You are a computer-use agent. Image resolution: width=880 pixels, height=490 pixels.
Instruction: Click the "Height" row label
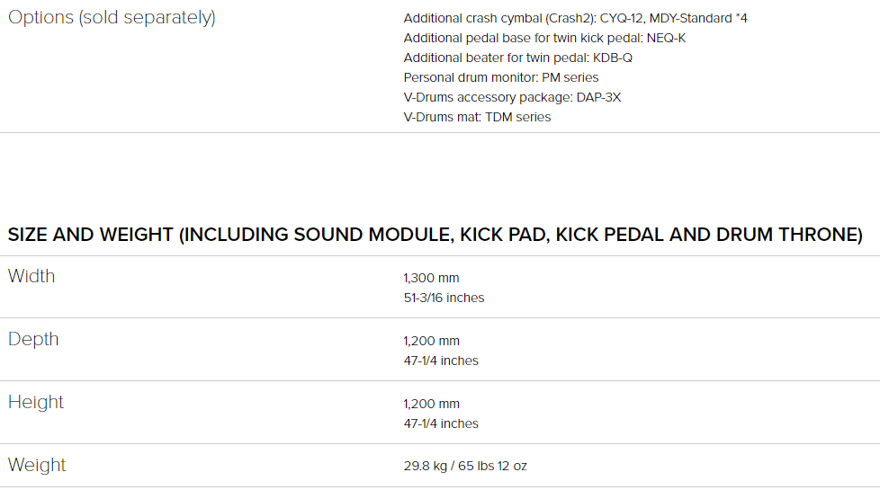tap(36, 402)
